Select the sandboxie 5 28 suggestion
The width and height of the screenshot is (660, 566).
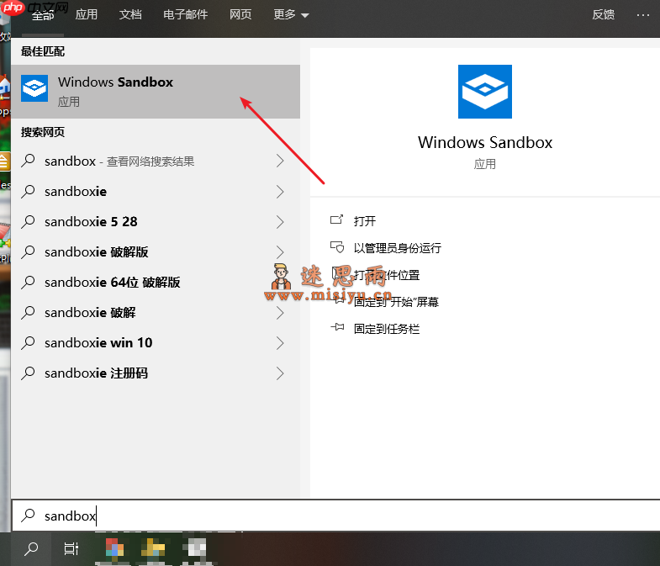156,222
